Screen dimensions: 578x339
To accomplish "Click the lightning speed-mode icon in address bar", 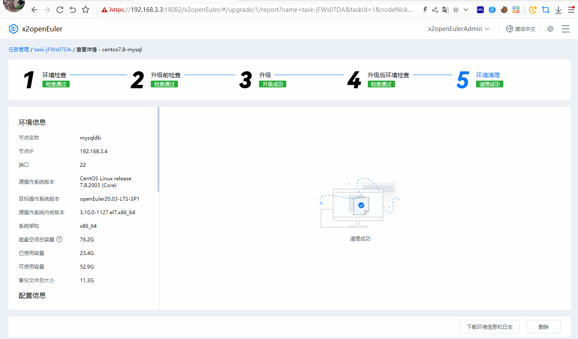I will (x=425, y=9).
